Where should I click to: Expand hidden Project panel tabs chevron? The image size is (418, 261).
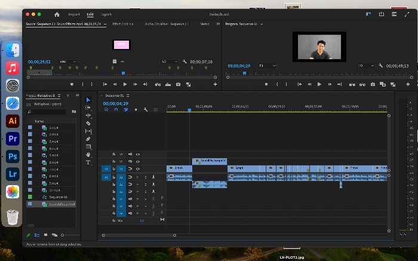tap(77, 95)
